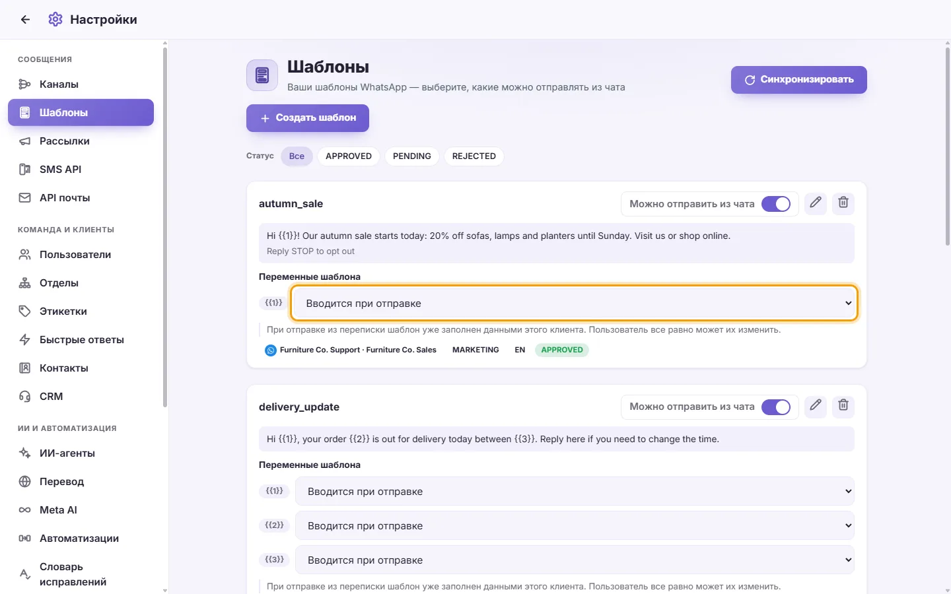951x594 pixels.
Task: Click the Создать шаблон button
Action: pyautogui.click(x=308, y=118)
